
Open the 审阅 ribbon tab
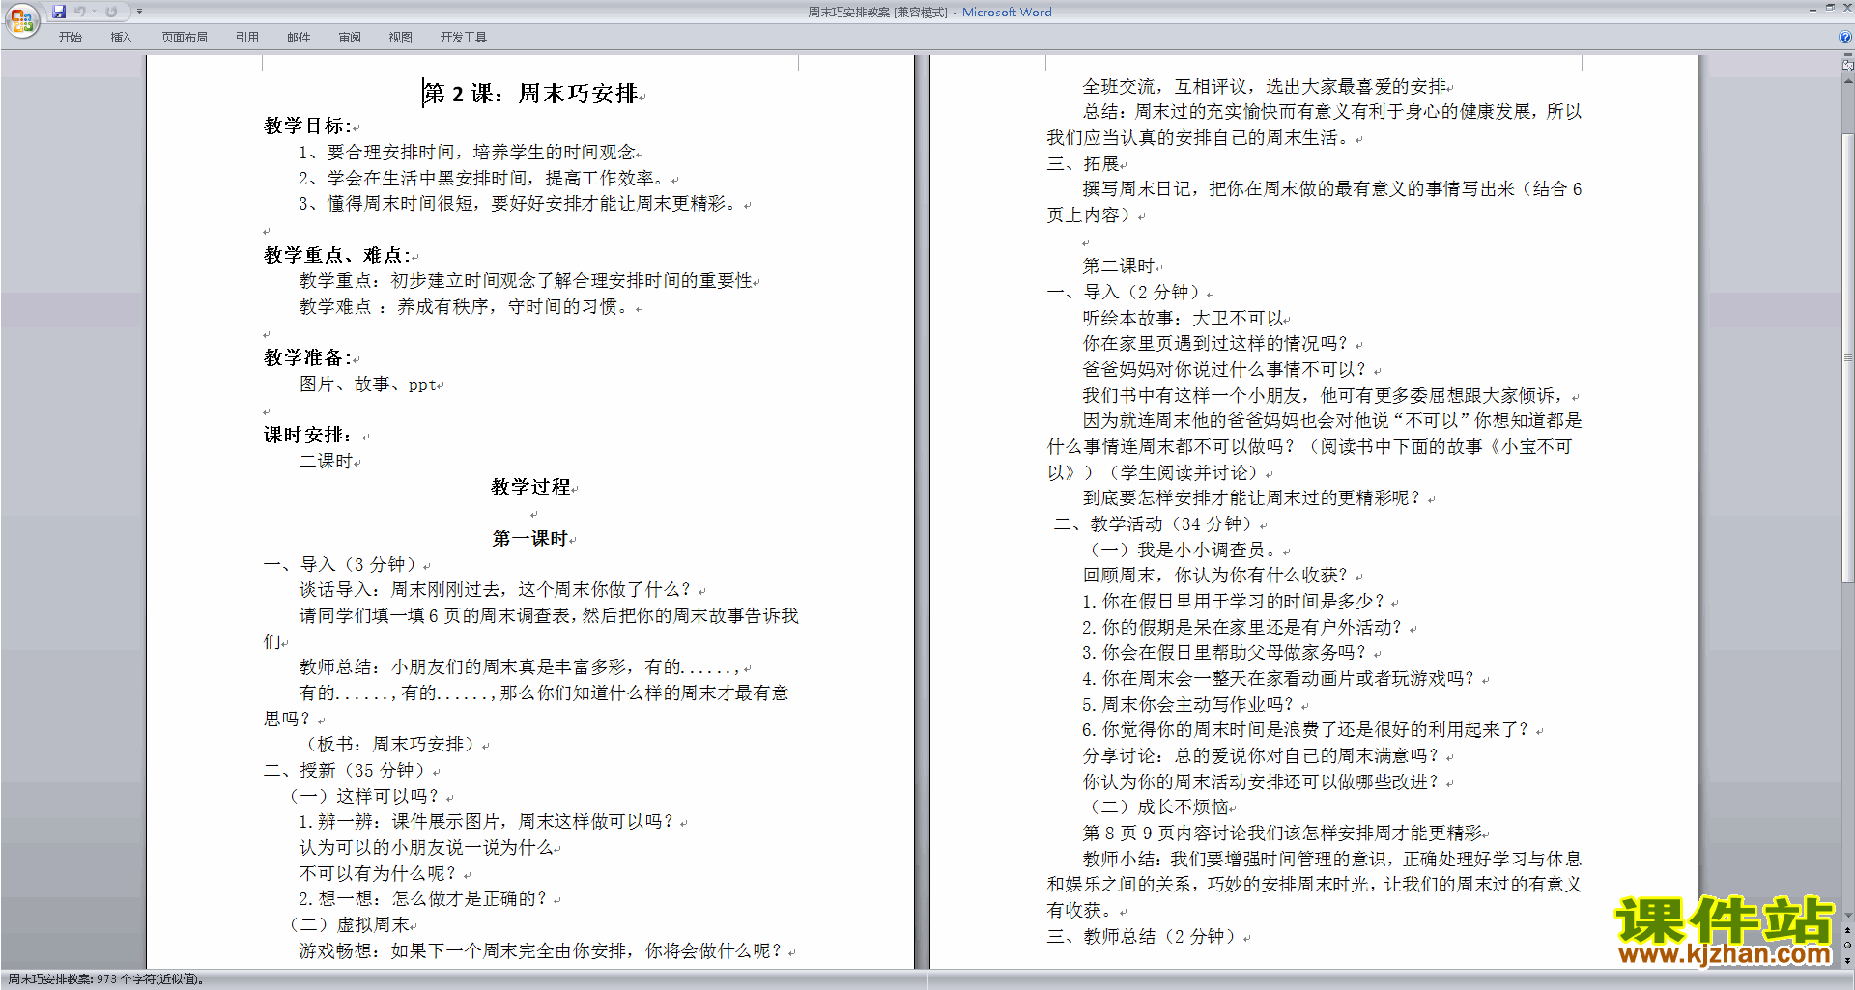(x=350, y=38)
